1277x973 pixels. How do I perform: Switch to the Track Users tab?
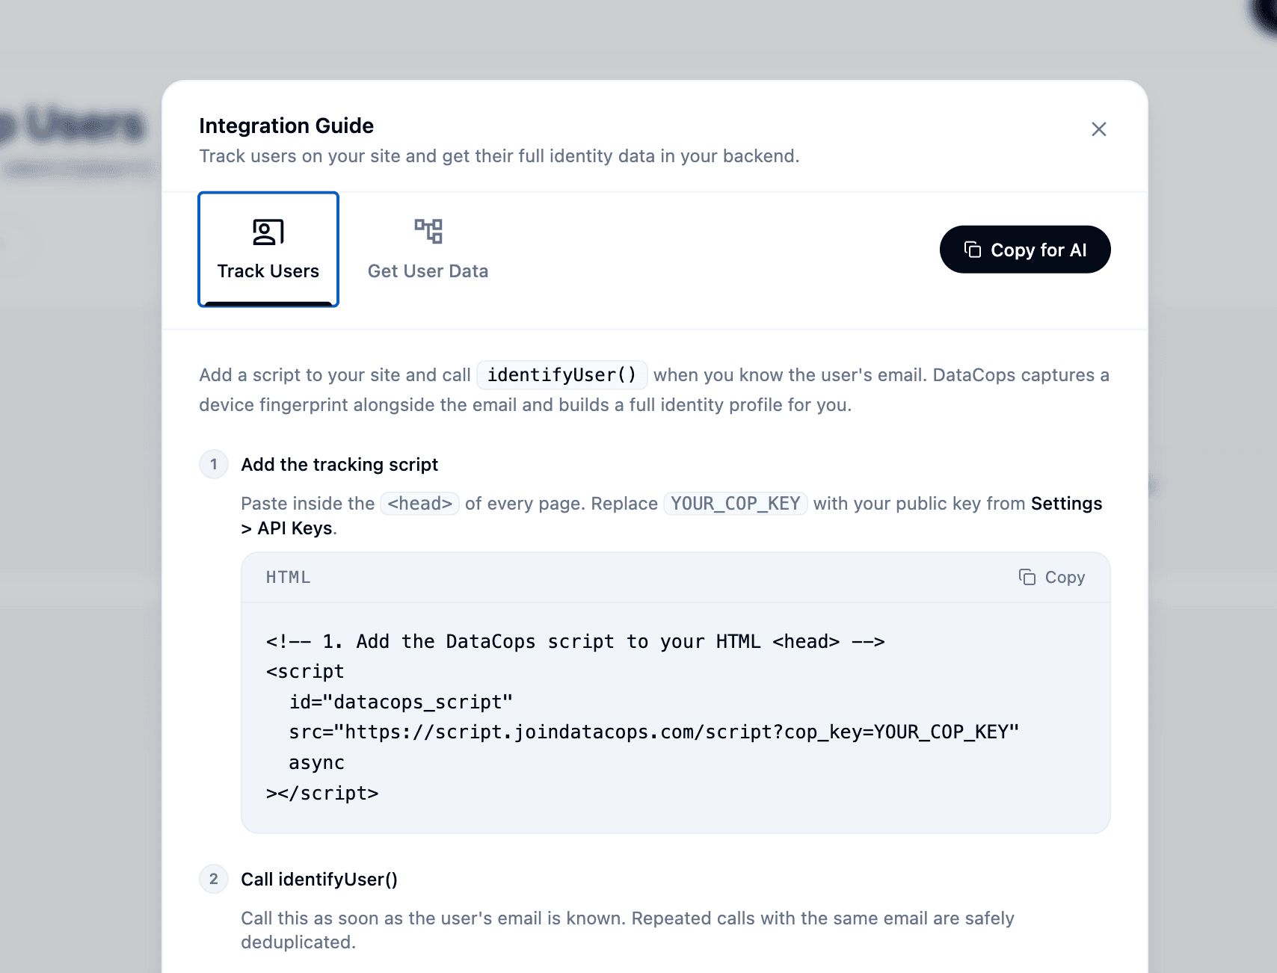click(x=268, y=249)
